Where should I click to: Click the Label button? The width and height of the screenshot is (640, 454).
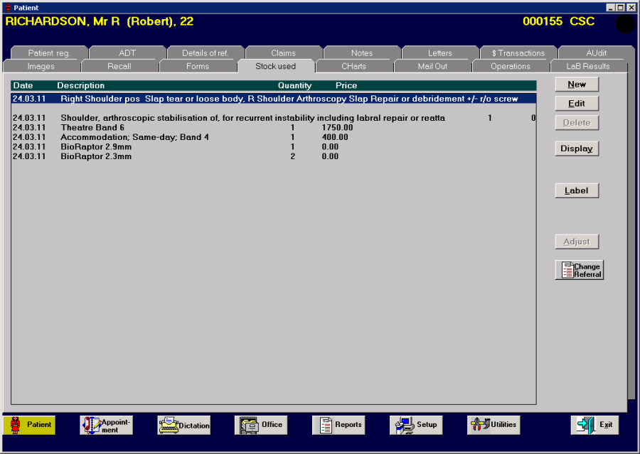click(x=577, y=190)
